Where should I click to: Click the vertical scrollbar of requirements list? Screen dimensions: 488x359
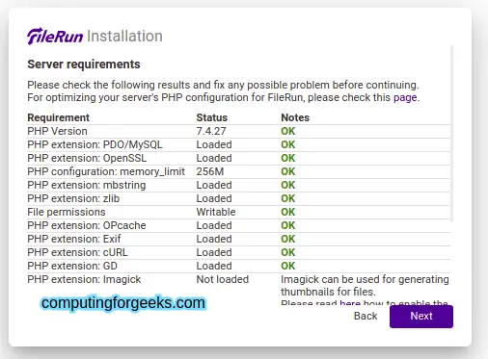point(451,133)
